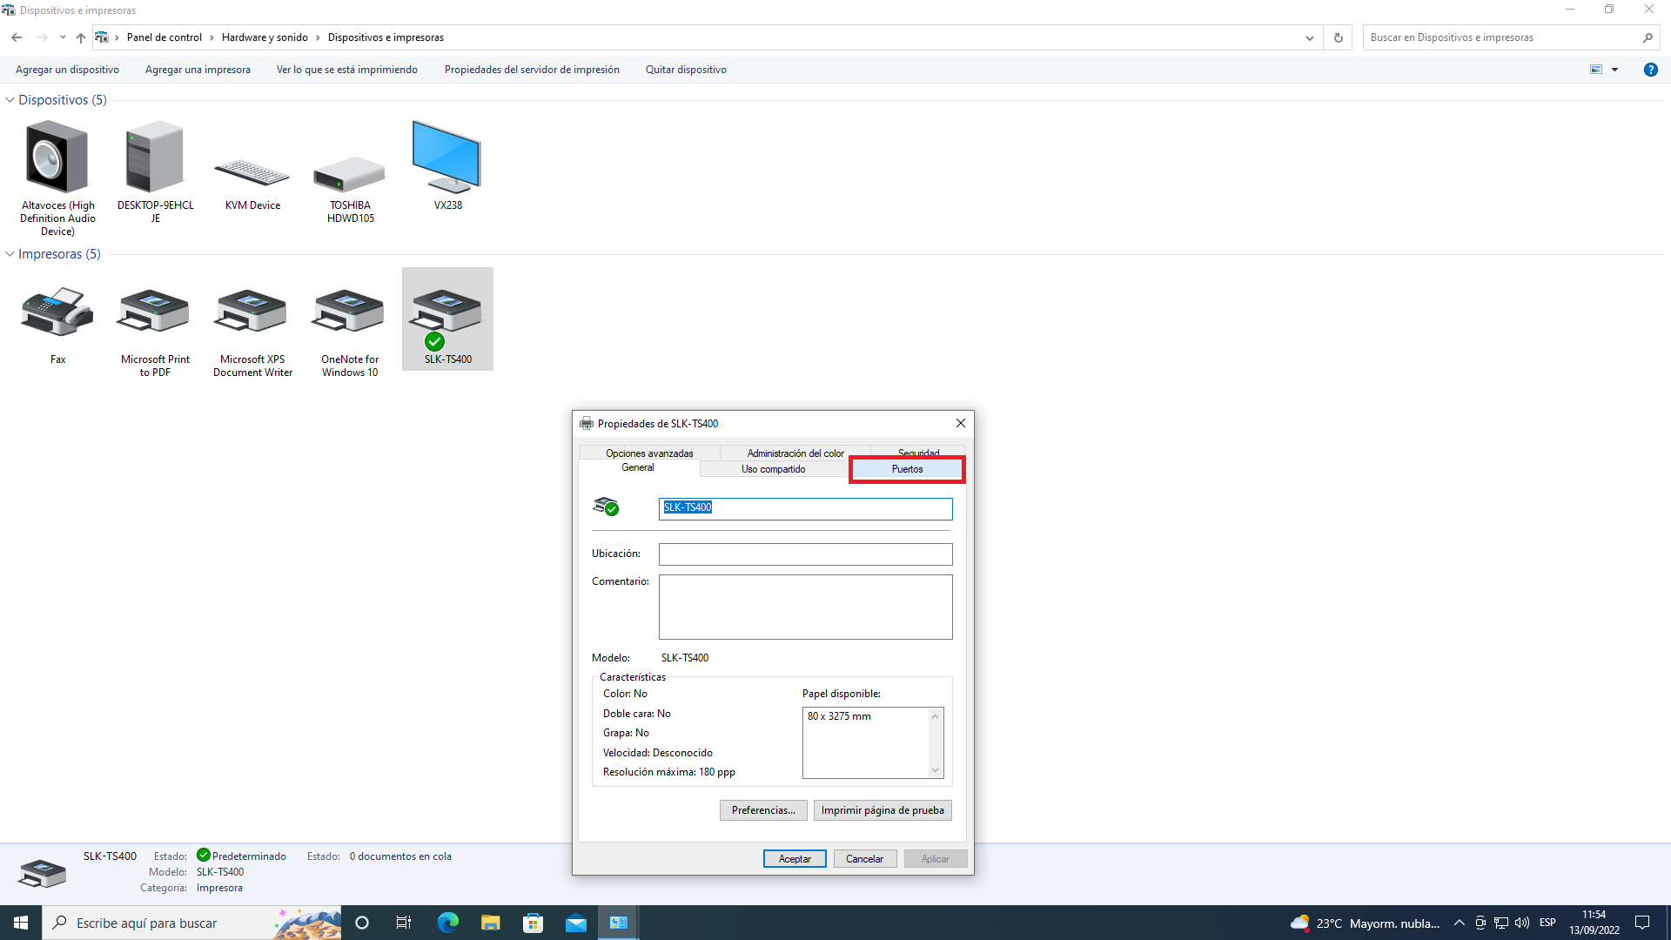1671x940 pixels.
Task: Click Agregar una impresora in toolbar
Action: (198, 70)
